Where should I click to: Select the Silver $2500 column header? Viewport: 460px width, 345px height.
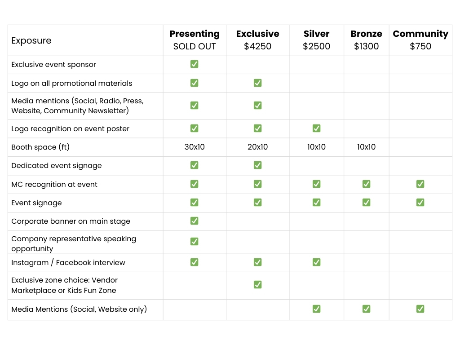coord(316,40)
